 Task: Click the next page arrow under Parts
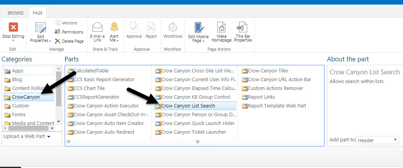tap(197, 142)
